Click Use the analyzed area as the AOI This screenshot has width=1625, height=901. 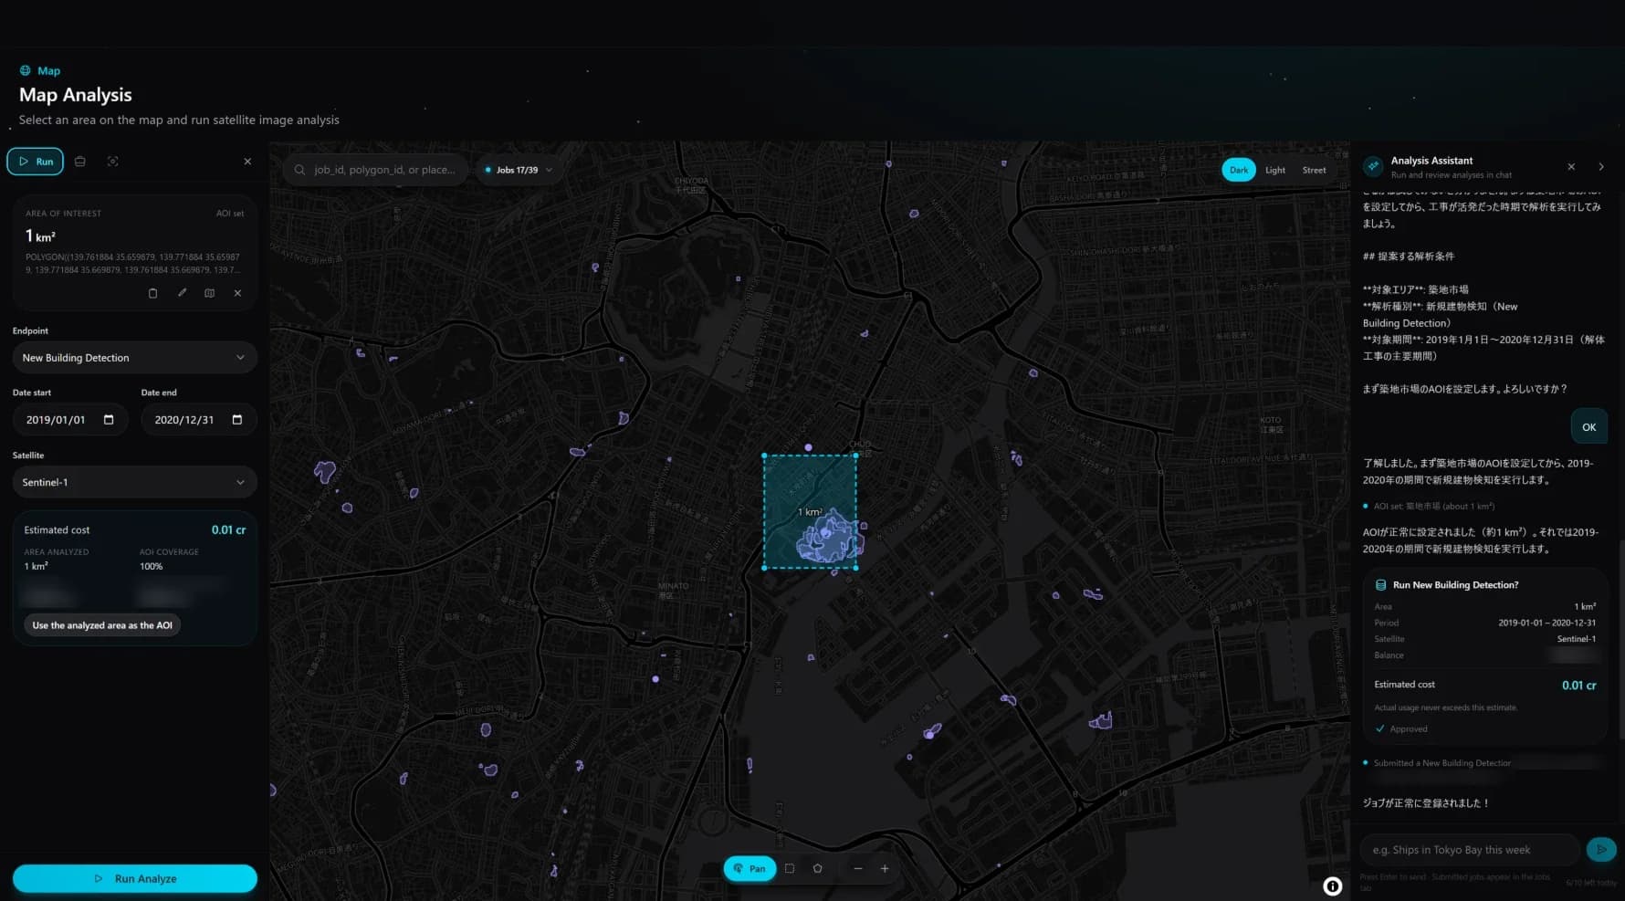click(x=102, y=625)
